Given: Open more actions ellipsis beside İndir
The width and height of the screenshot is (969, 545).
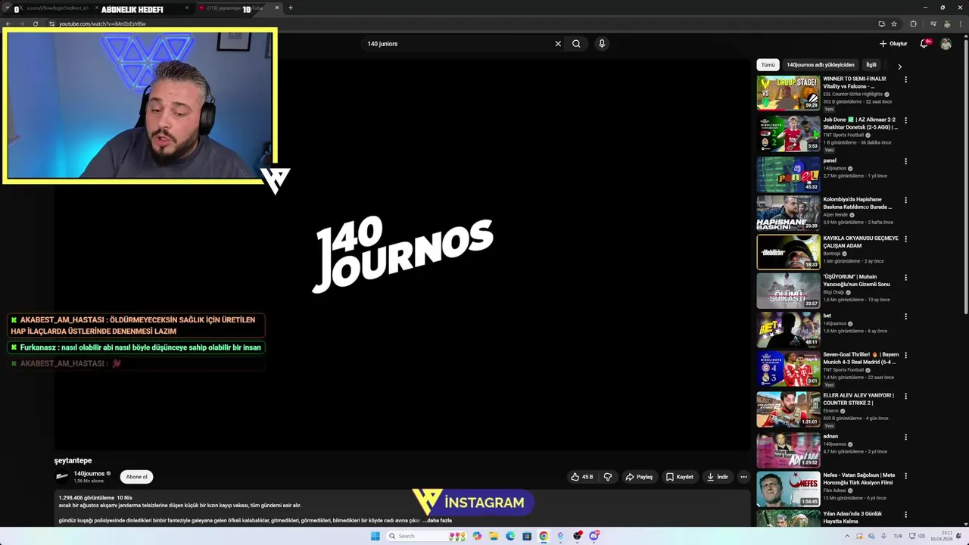Looking at the screenshot, I should (x=743, y=477).
